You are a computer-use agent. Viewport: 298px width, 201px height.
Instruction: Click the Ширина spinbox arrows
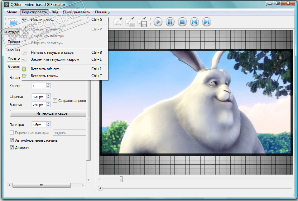coord(48,97)
